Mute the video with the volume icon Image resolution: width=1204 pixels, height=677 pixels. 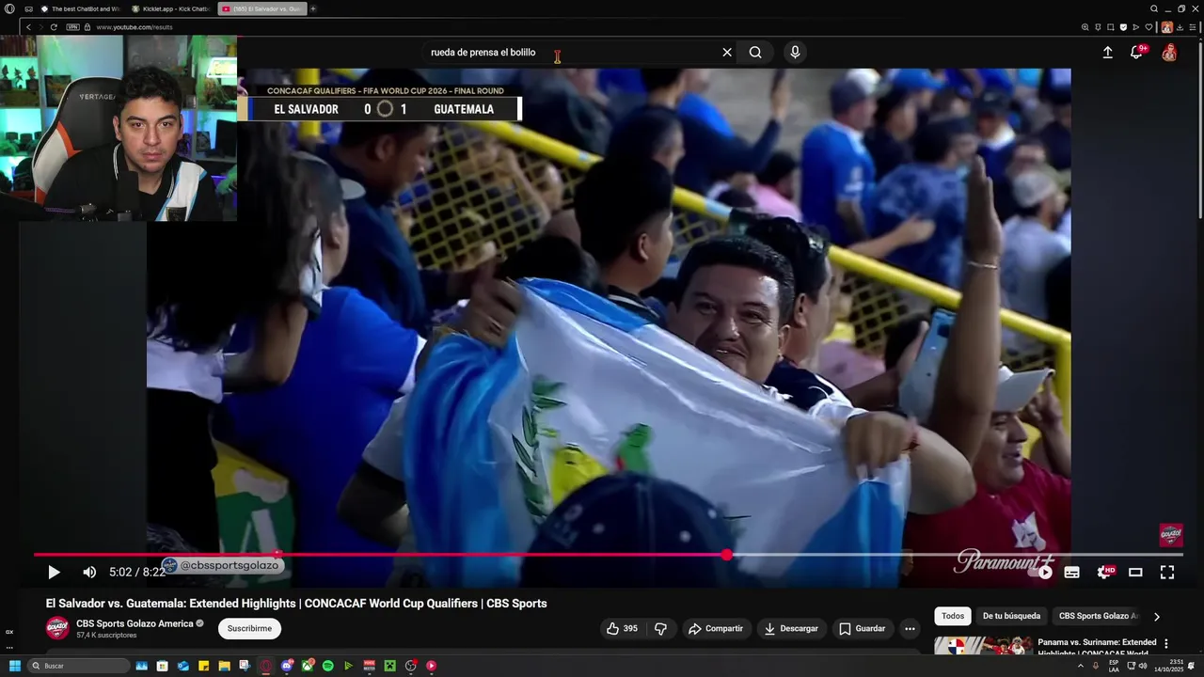click(x=89, y=572)
